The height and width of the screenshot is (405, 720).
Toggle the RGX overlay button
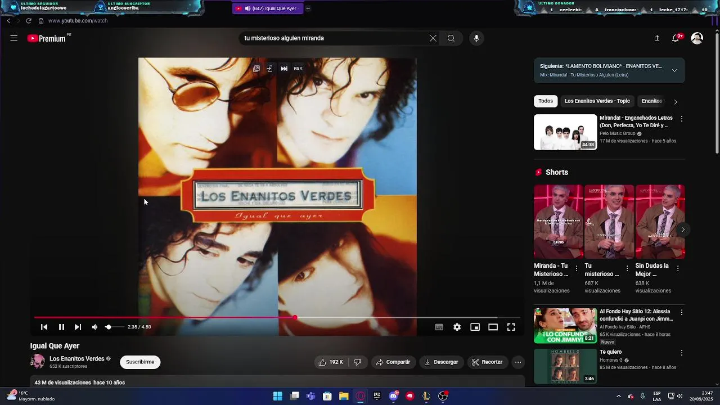(x=298, y=69)
